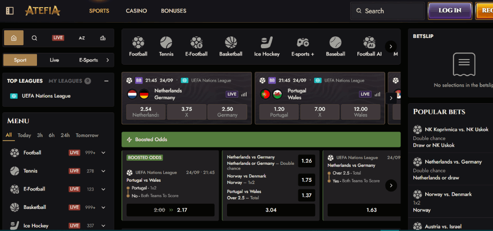The height and width of the screenshot is (231, 493).
Task: Switch to the Sport tab
Action: point(20,60)
